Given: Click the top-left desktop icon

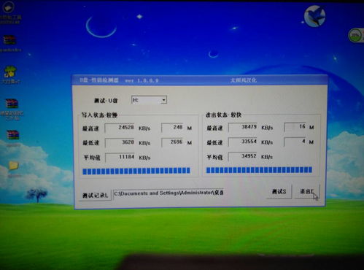Looking at the screenshot, I should 8,7.
